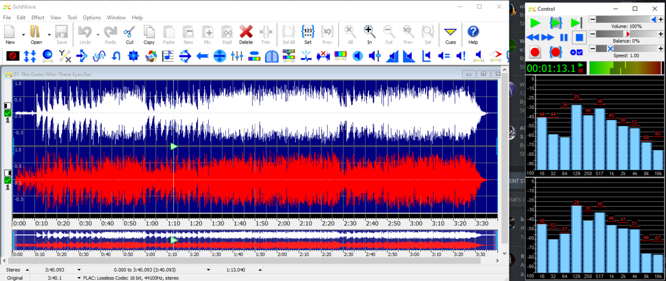Image resolution: width=666 pixels, height=281 pixels.
Task: Click the Speed minus button
Action: 592,49
